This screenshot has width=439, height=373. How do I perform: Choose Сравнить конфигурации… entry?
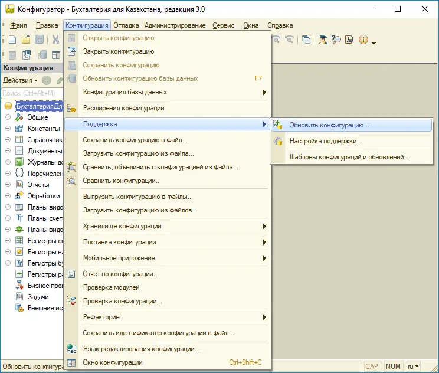[x=168, y=181]
